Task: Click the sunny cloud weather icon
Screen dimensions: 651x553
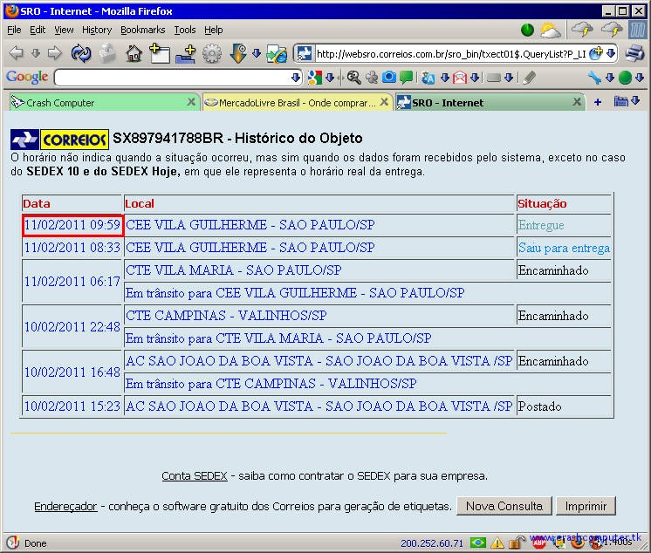Action: coord(551,30)
